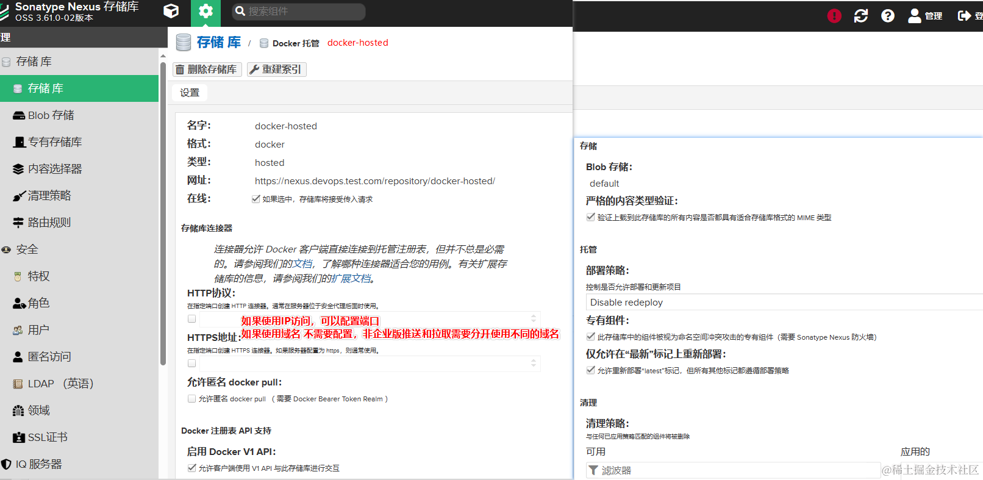
Task: Select the highlighted 存储库 sidebar item
Action: point(79,88)
